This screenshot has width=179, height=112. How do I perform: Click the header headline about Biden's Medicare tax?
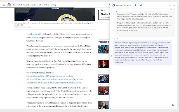pyautogui.click(x=34, y=5)
